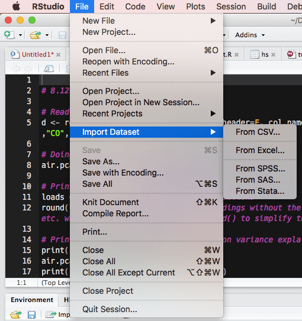Close the hs data tab
Screen dimensions: 302x321
273,54
